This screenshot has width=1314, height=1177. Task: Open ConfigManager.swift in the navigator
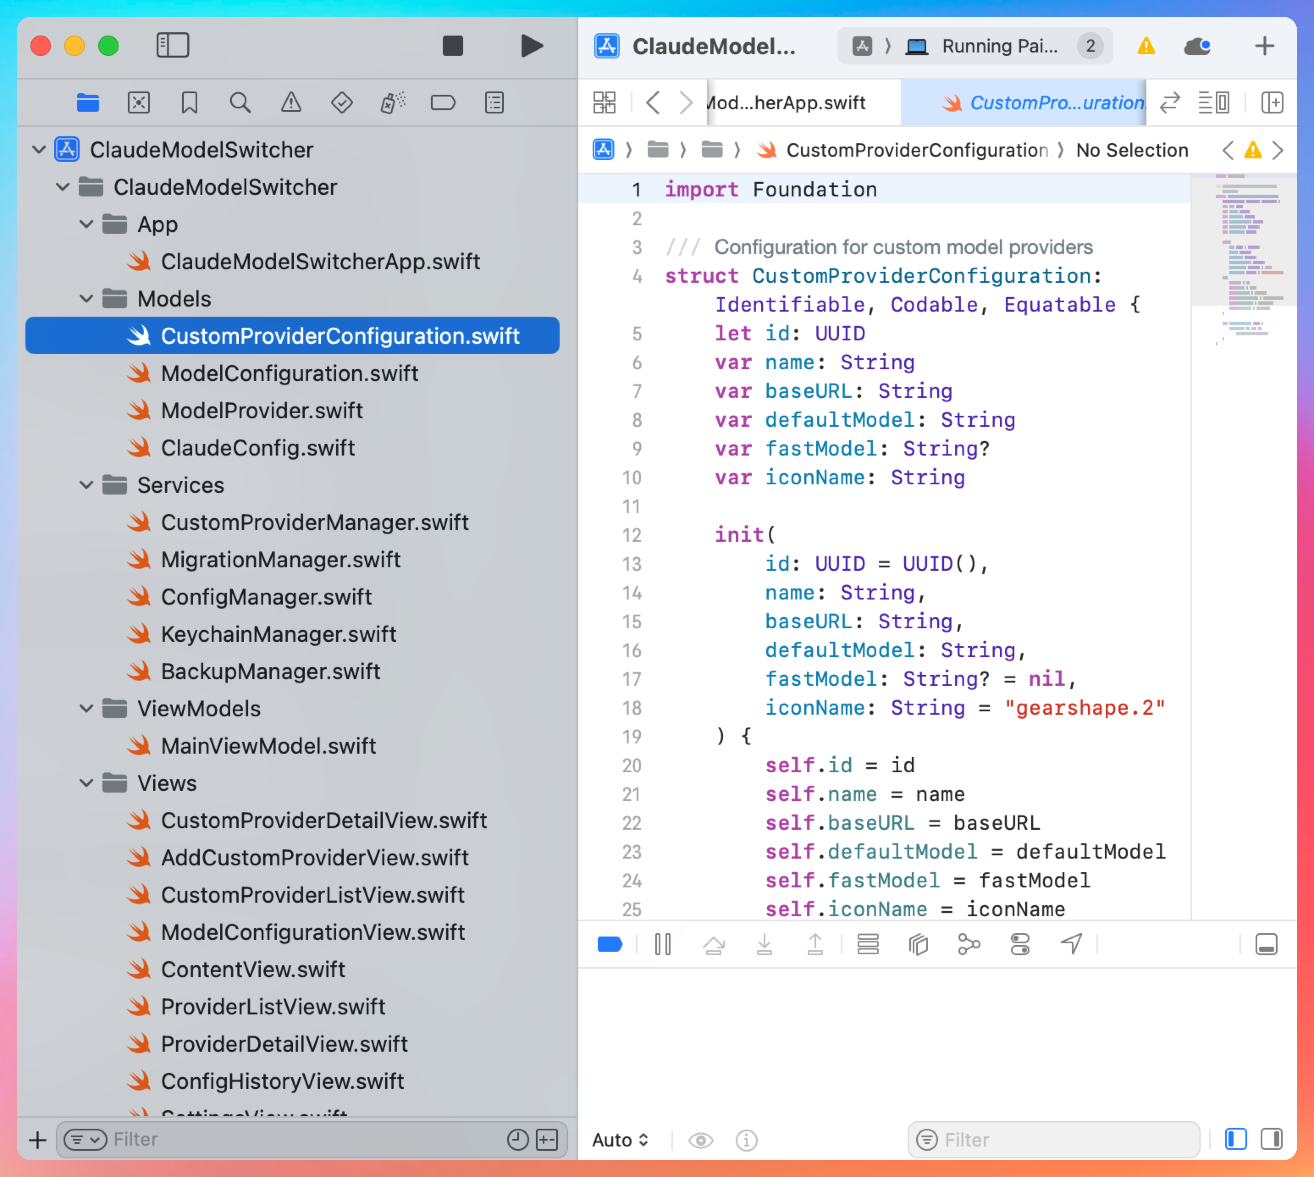266,597
